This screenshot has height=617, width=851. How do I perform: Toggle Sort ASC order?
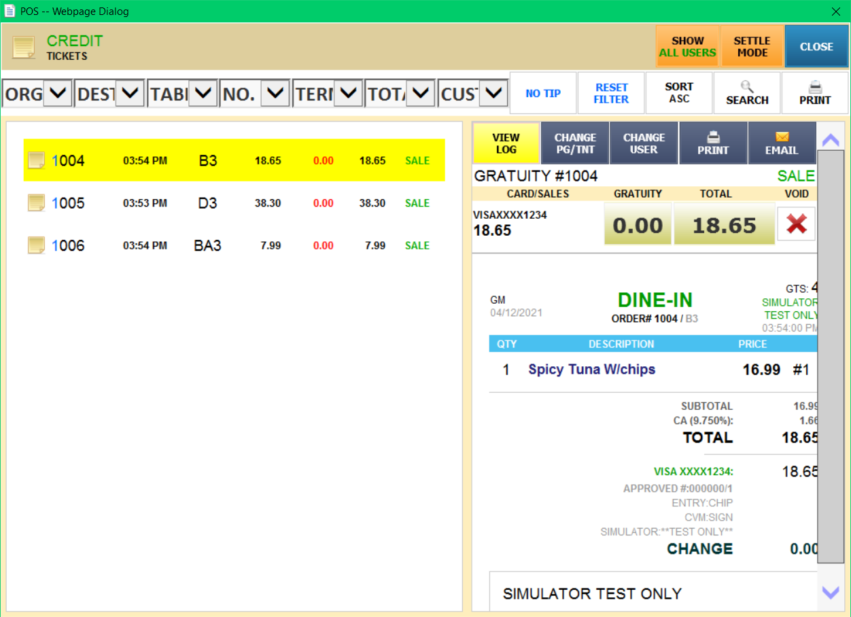coord(679,93)
